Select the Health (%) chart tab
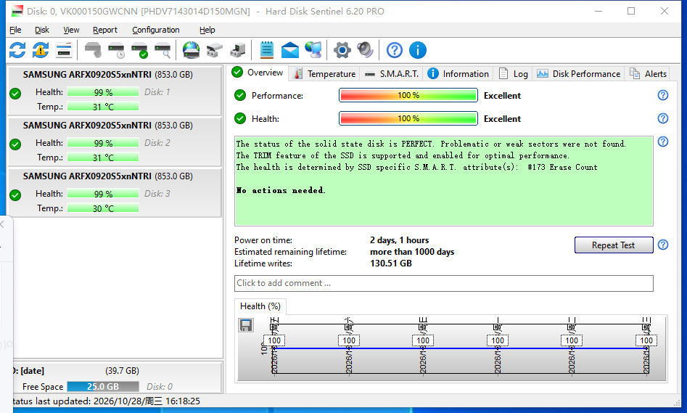687x413 pixels. (x=260, y=306)
